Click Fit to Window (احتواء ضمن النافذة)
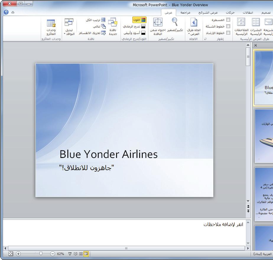 pyautogui.click(x=158, y=27)
